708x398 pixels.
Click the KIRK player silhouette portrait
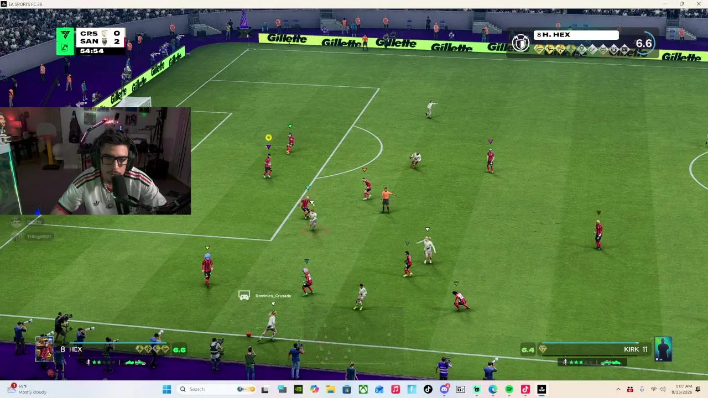pyautogui.click(x=663, y=349)
